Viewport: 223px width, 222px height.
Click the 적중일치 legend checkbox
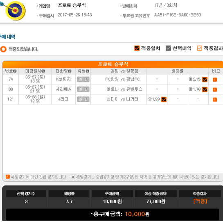[137, 48]
